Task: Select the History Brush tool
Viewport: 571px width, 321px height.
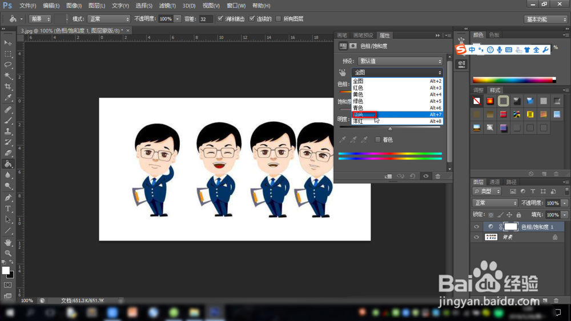Action: pyautogui.click(x=7, y=142)
